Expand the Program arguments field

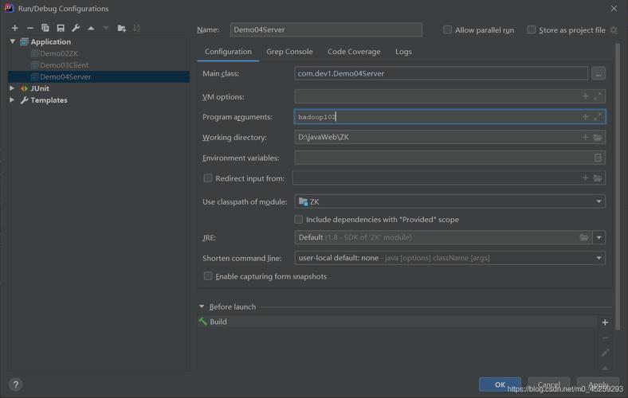[x=598, y=117]
